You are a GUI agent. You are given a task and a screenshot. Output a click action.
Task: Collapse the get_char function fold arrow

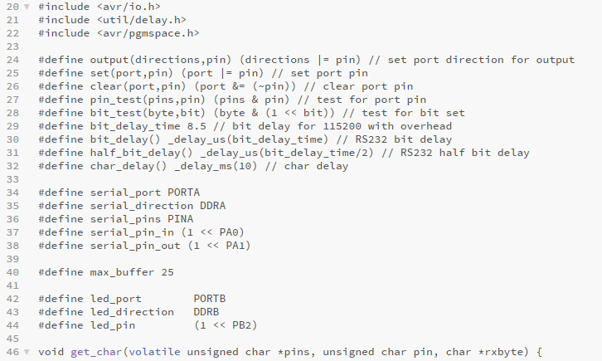point(27,352)
